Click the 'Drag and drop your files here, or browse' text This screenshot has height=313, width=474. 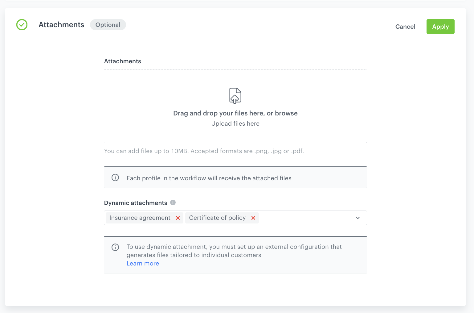pyautogui.click(x=235, y=113)
